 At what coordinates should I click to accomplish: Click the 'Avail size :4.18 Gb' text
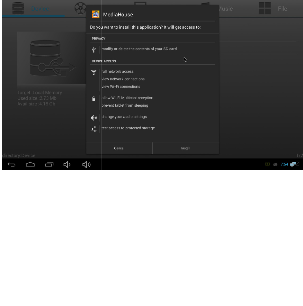click(36, 104)
